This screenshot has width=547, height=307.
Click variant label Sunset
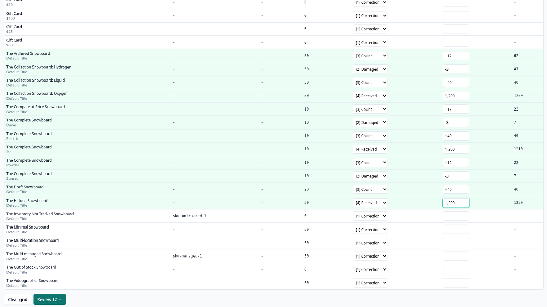12,179
